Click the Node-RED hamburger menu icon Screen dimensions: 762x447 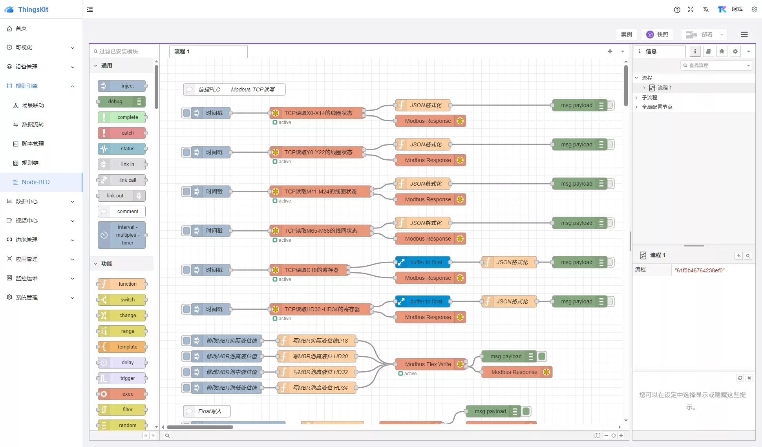744,35
